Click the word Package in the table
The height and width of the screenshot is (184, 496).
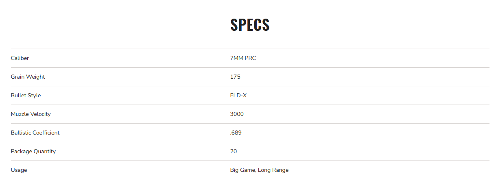(x=22, y=152)
